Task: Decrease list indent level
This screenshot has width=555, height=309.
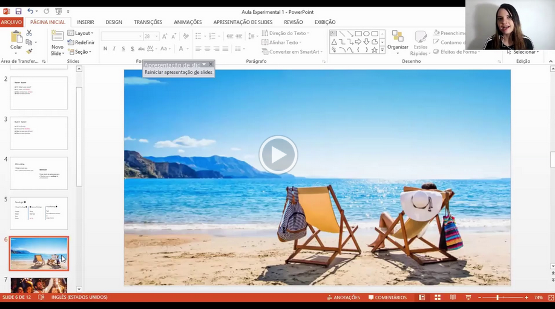Action: click(x=230, y=36)
